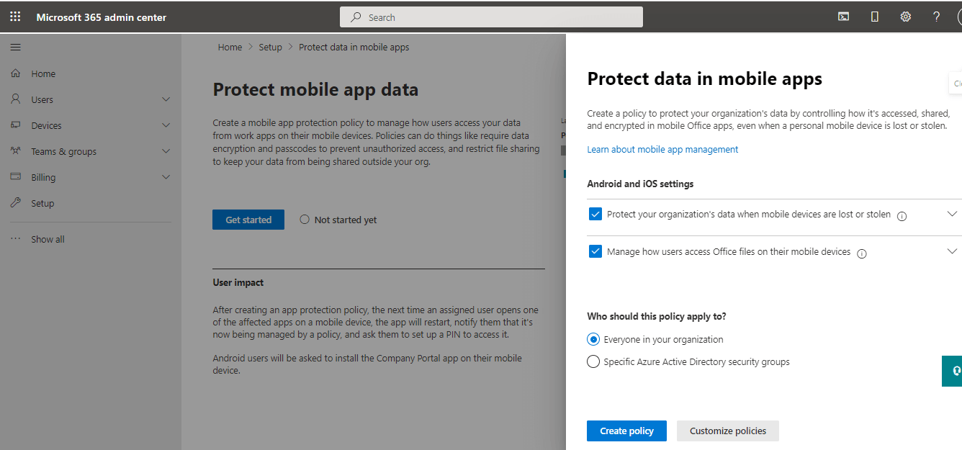This screenshot has width=962, height=450.
Task: Toggle the hamburger navigation menu icon
Action: (x=15, y=48)
